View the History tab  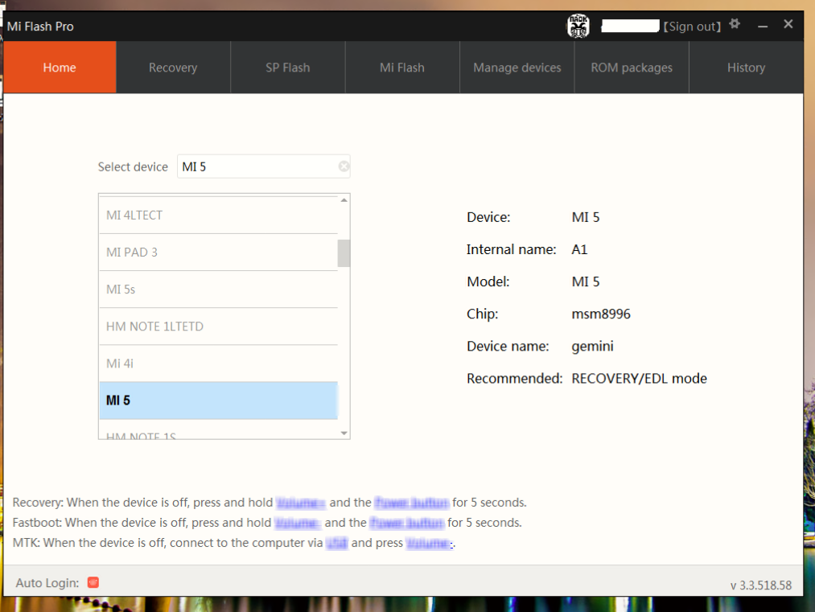click(746, 68)
